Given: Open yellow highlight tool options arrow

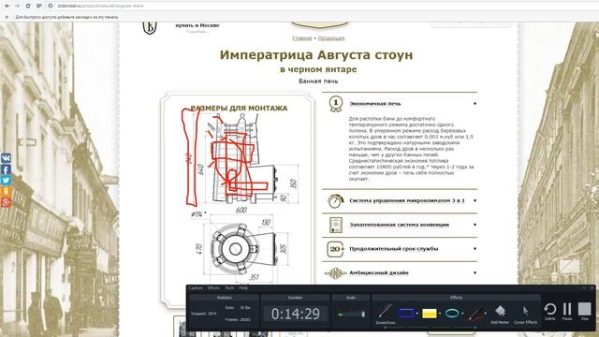Looking at the screenshot, I should coord(439,314).
